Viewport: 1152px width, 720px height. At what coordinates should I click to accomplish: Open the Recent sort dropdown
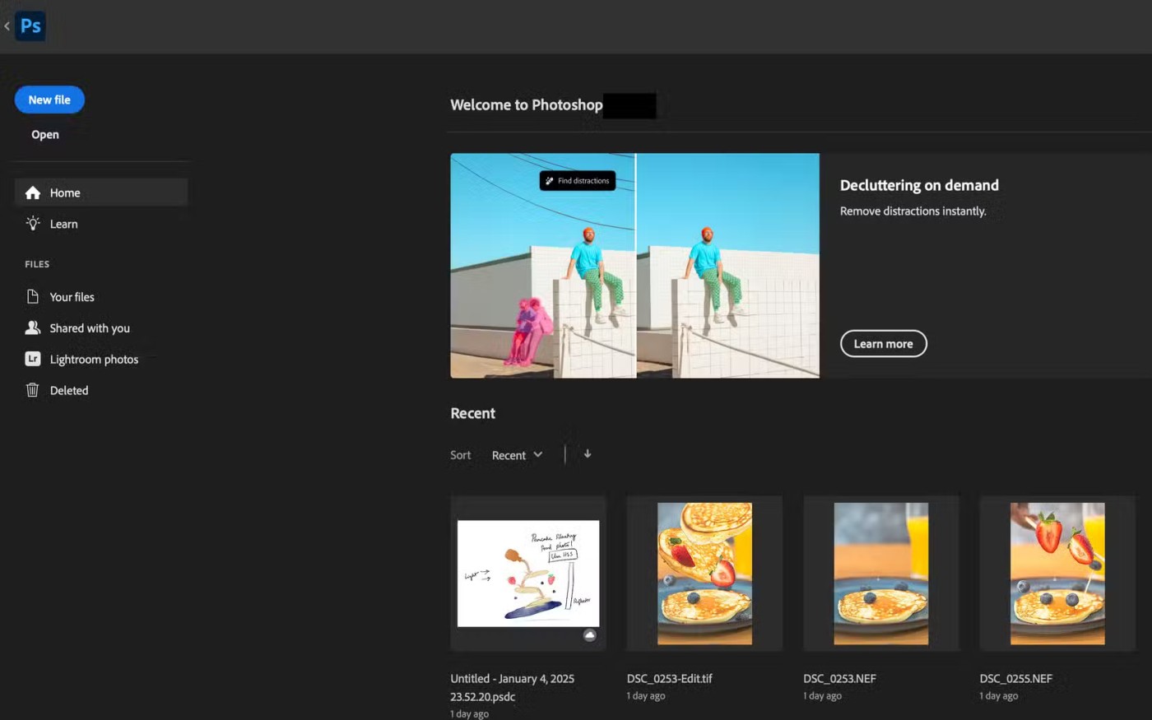coord(517,455)
